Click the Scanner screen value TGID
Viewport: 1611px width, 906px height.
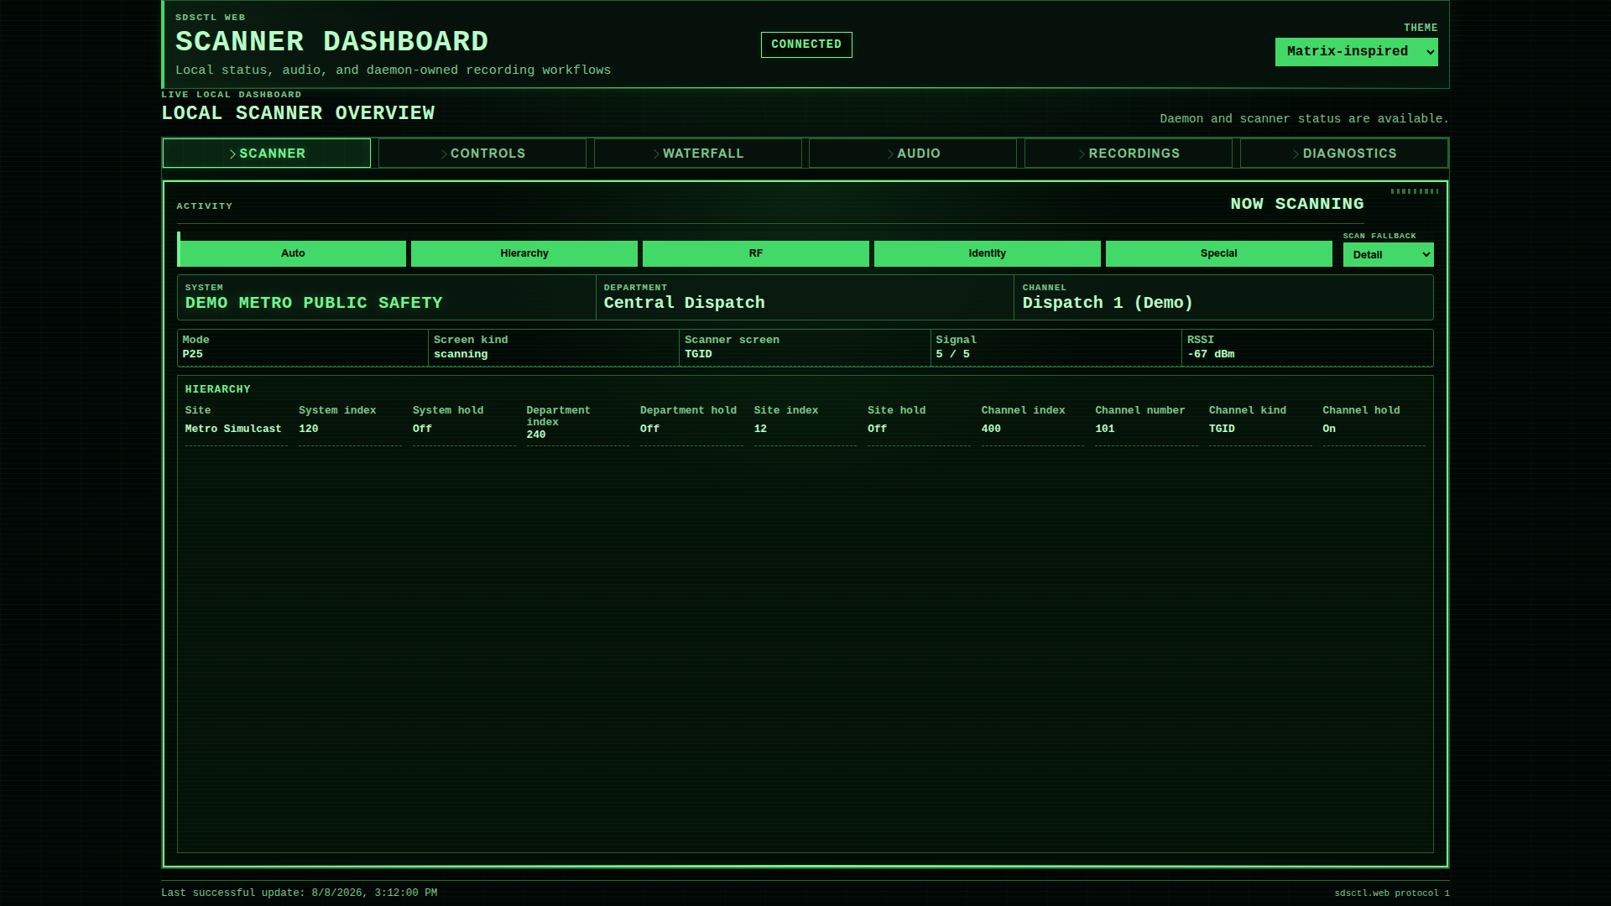point(698,354)
